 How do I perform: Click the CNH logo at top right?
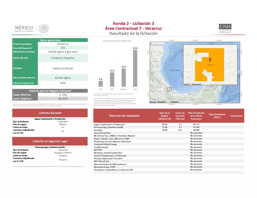point(225,28)
